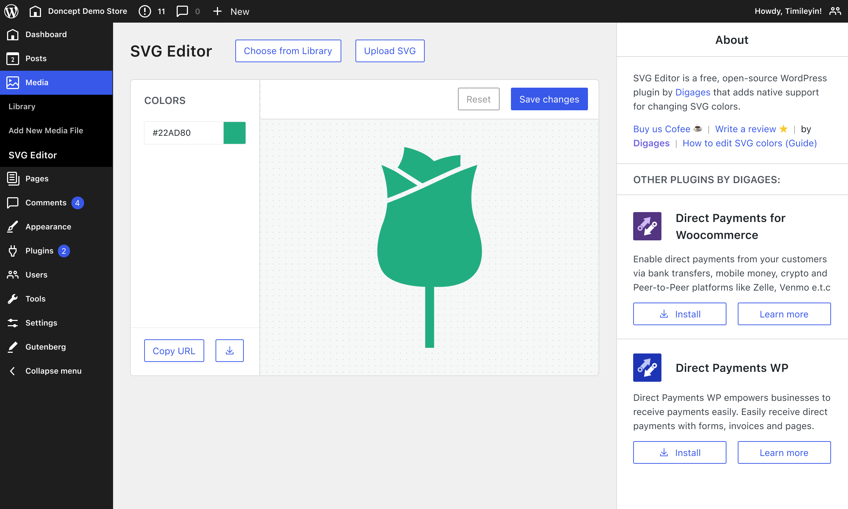The width and height of the screenshot is (848, 509).
Task: Click the plus New icon
Action: pyautogui.click(x=217, y=11)
